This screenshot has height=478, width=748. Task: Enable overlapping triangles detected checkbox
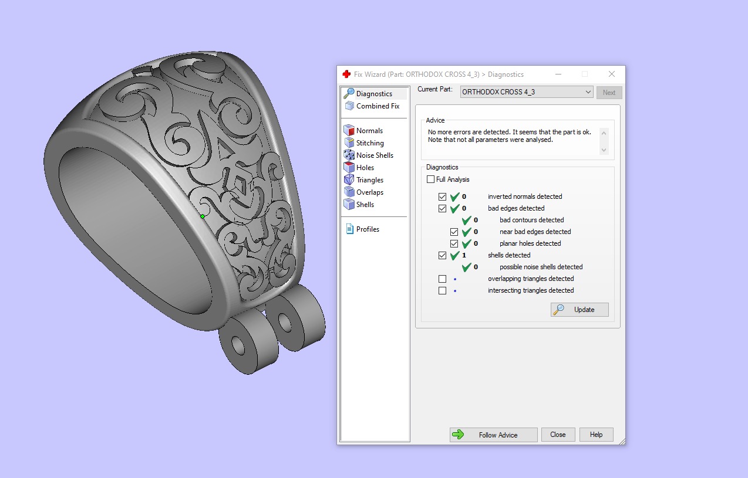tap(443, 279)
